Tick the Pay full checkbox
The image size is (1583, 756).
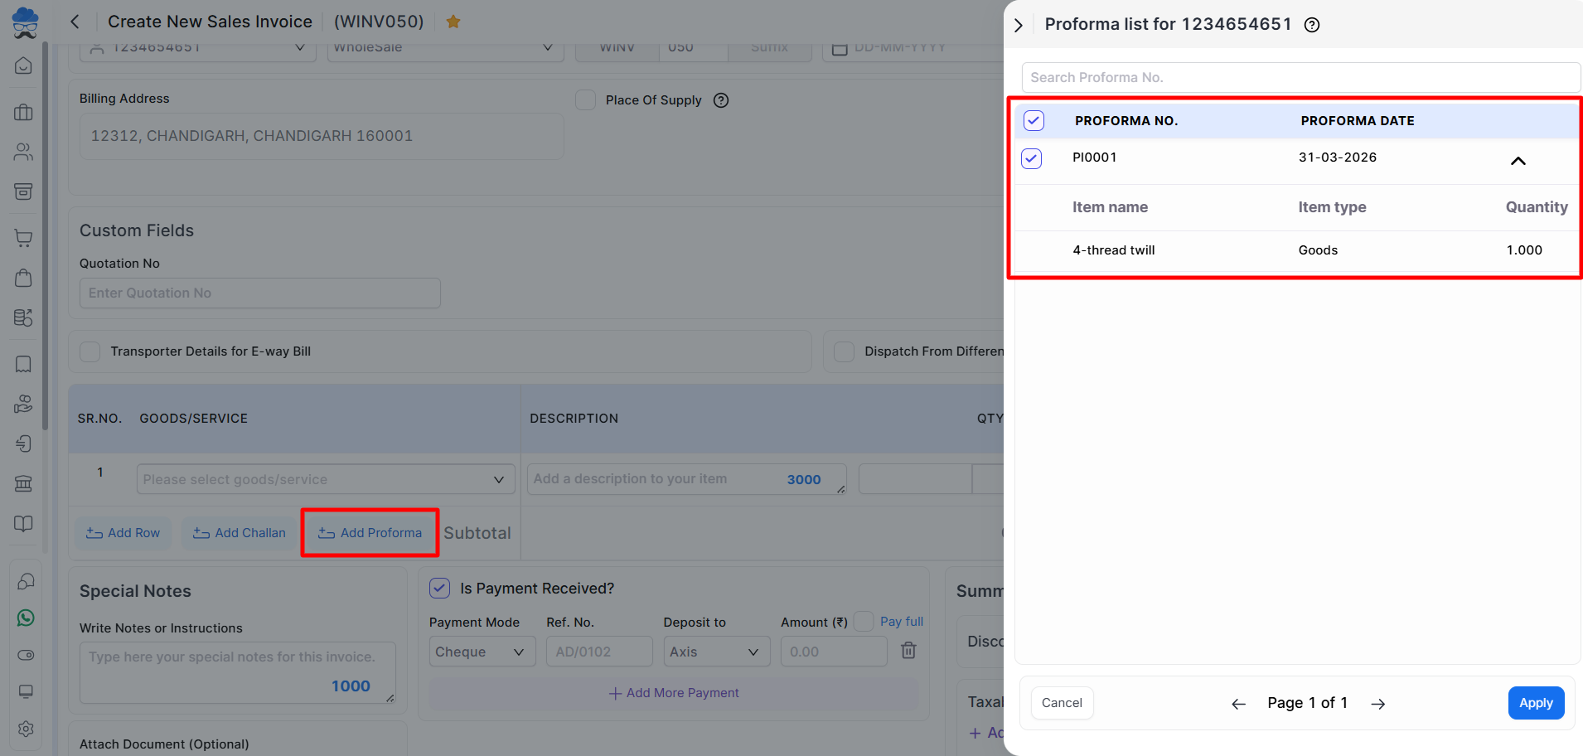point(864,622)
